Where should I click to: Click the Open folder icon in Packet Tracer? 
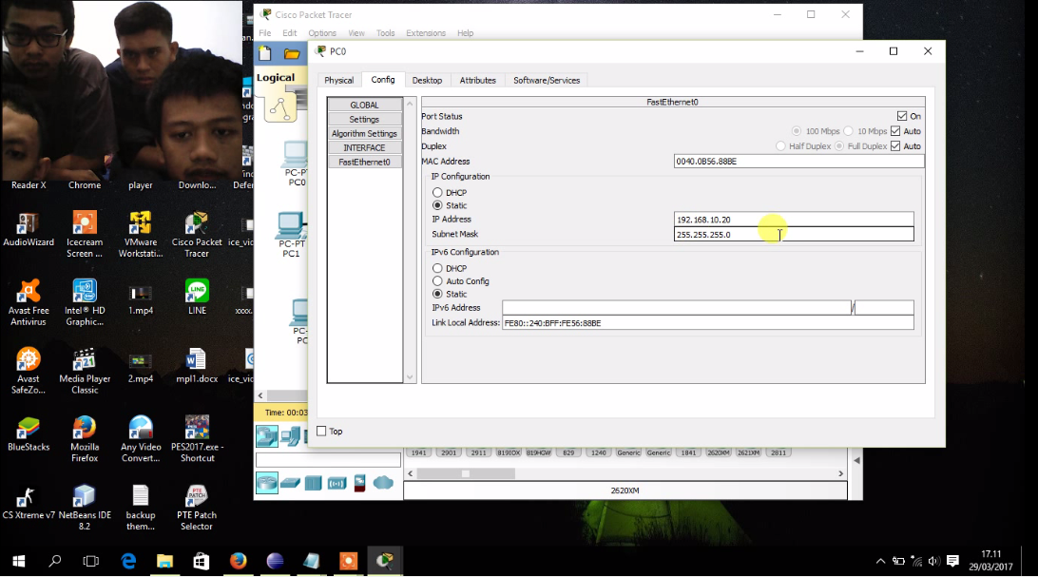point(292,53)
